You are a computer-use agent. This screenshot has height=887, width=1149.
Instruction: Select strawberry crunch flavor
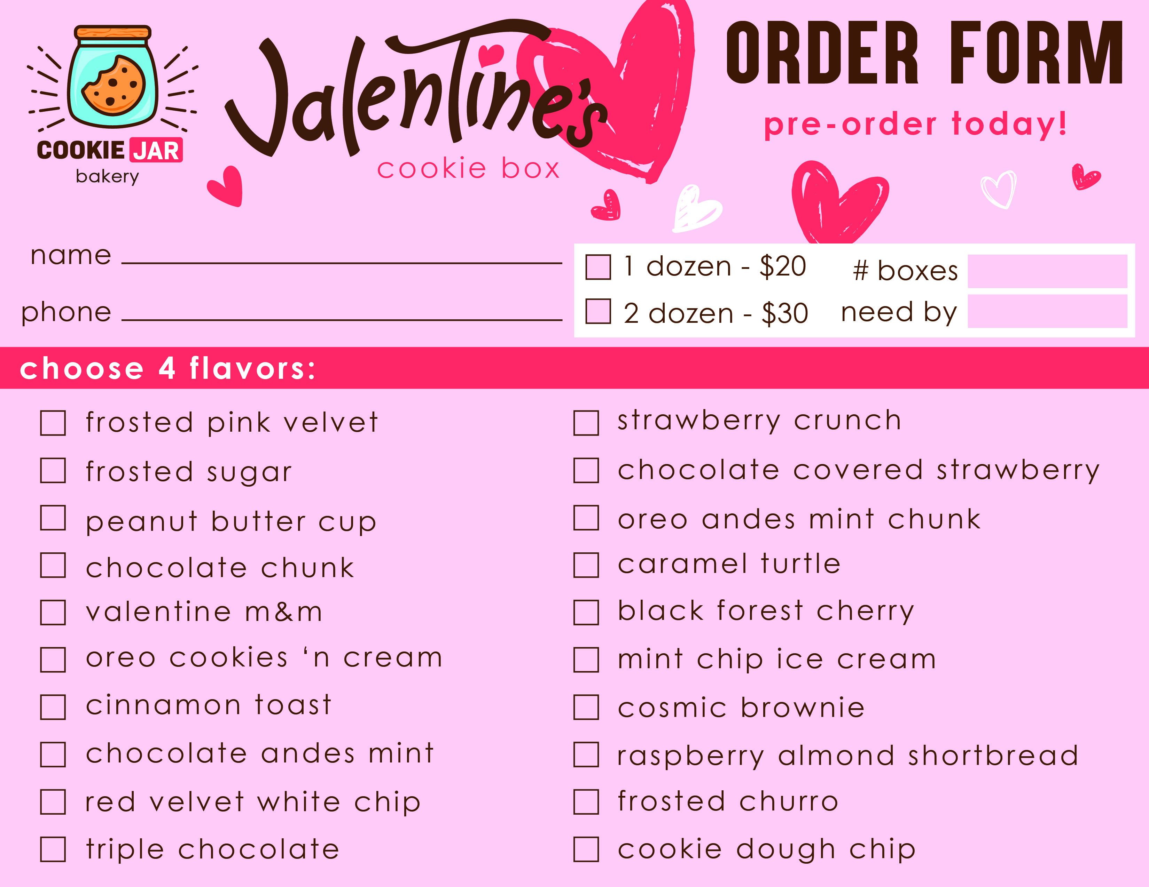[586, 423]
